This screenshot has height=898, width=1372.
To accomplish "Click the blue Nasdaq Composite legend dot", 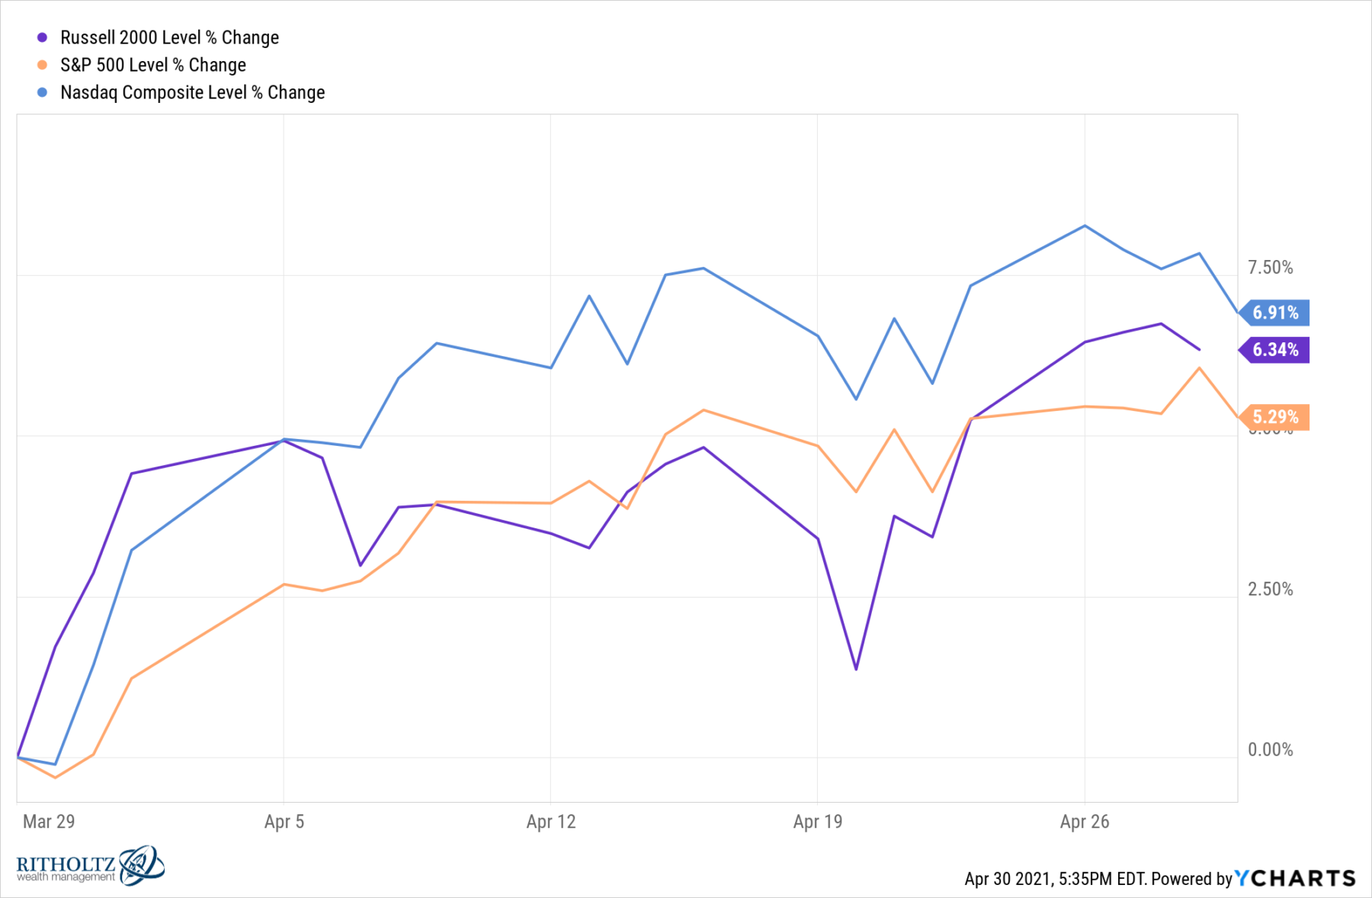I will point(43,92).
